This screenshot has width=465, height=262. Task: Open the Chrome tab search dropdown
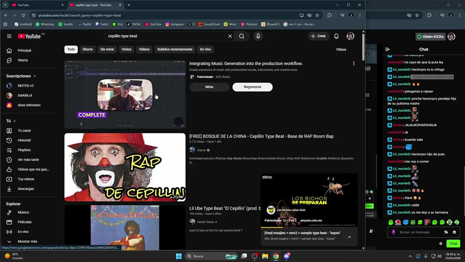click(x=5, y=5)
